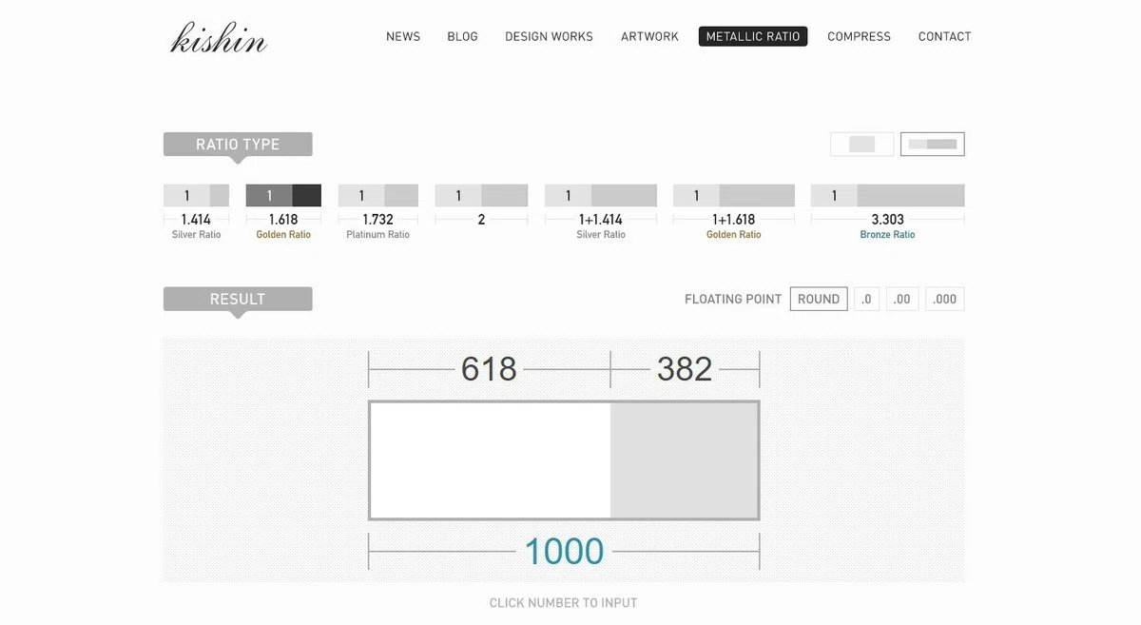This screenshot has height=625, width=1141.
Task: Select the 3.303 Bronze Ratio bar
Action: point(887,196)
